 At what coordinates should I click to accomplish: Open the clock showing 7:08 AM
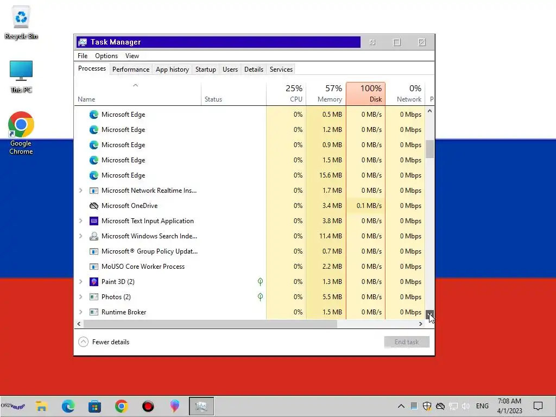coord(509,406)
